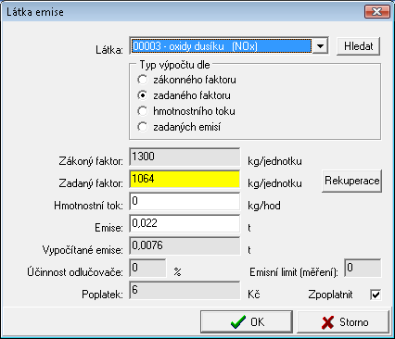
Task: Click the Vypočítané emise label
Action: coord(83,250)
